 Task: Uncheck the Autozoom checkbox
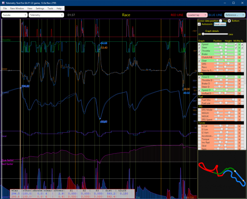coord(199,24)
